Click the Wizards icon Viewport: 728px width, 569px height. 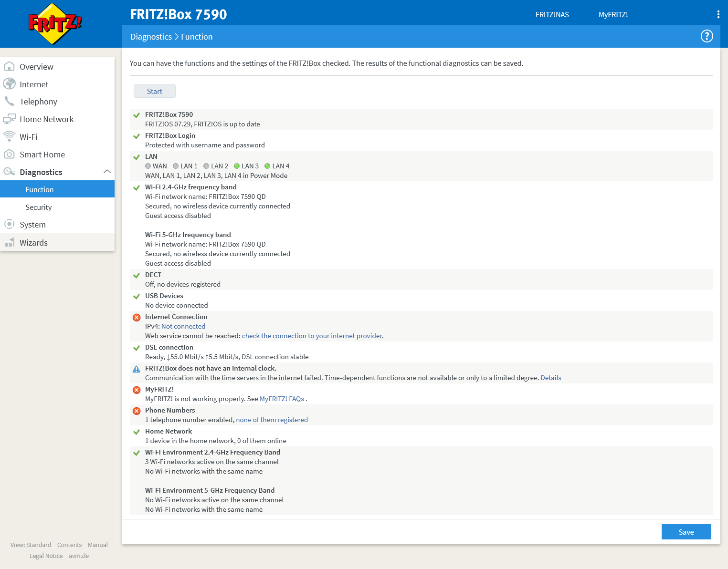click(x=9, y=242)
